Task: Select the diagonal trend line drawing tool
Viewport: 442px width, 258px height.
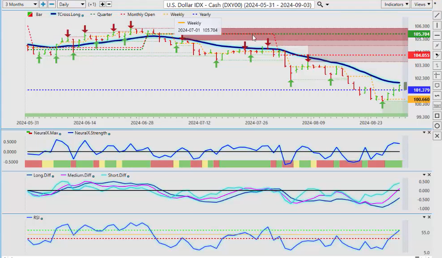Action: (437, 15)
